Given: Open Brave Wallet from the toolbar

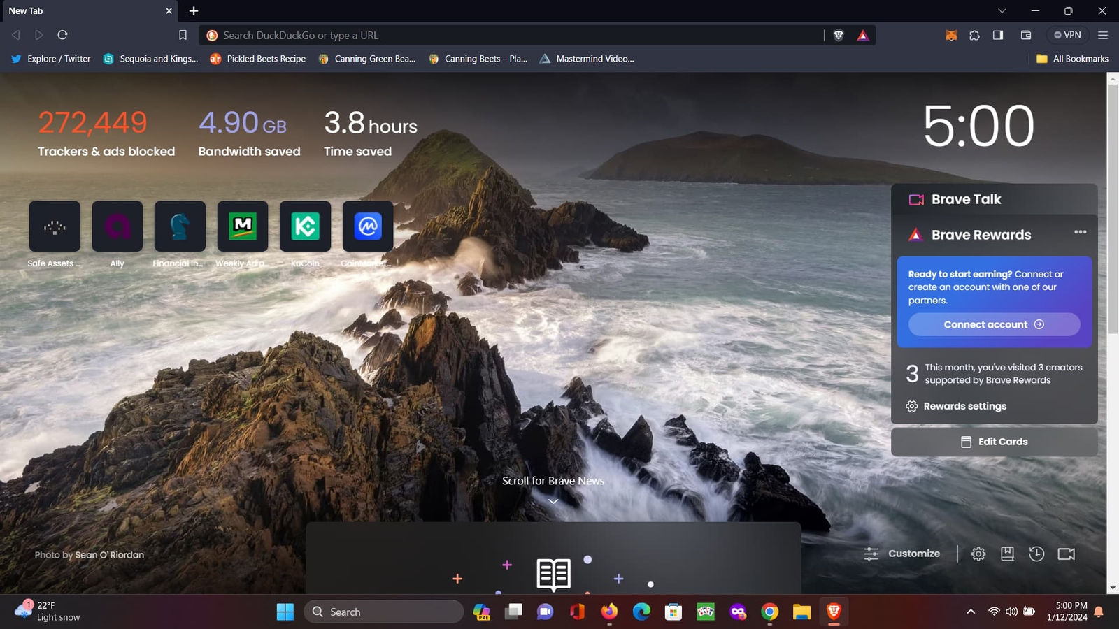Looking at the screenshot, I should (x=1026, y=35).
